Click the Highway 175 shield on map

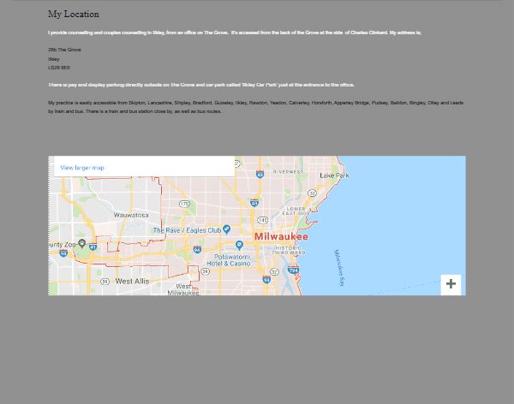tap(184, 204)
